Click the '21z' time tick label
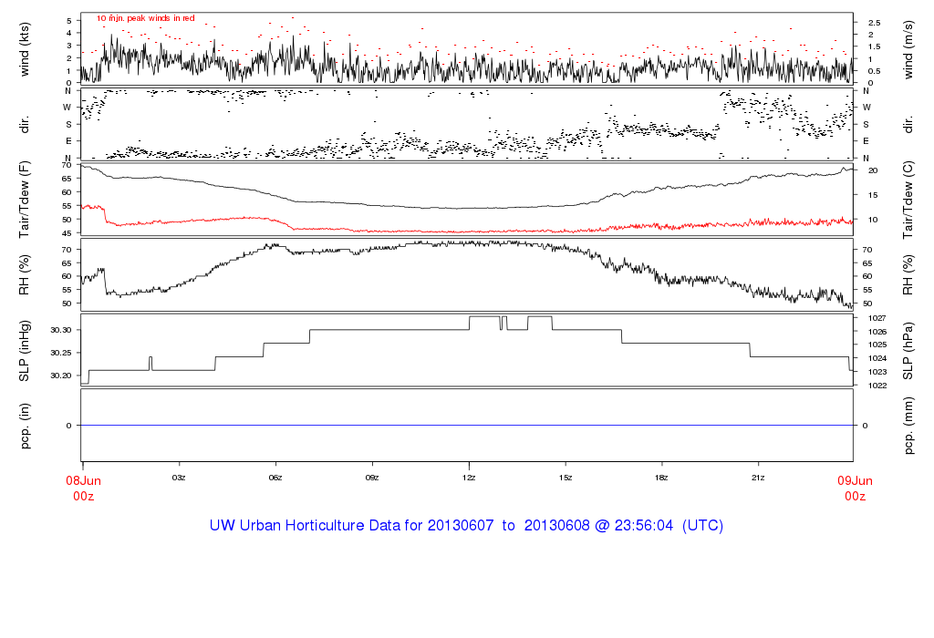 click(758, 478)
